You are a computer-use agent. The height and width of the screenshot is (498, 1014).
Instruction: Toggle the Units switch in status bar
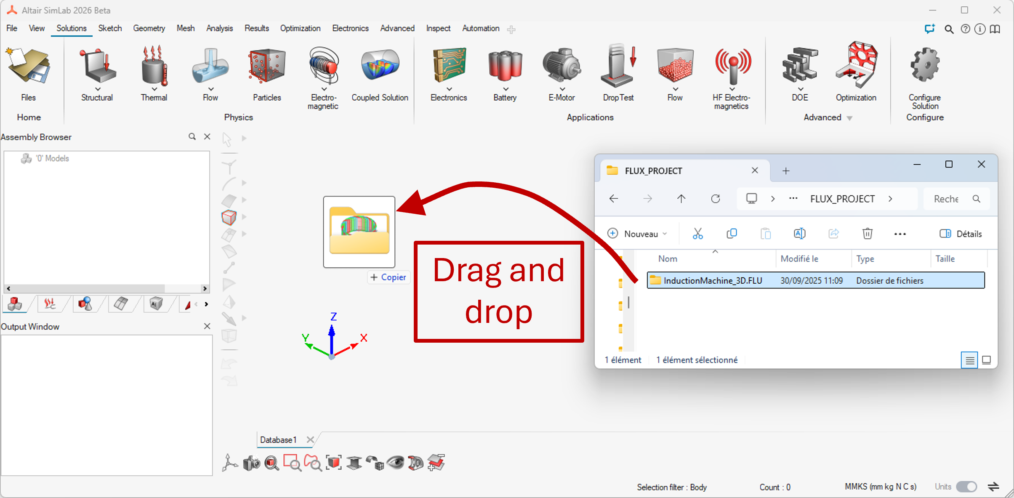[x=966, y=487]
